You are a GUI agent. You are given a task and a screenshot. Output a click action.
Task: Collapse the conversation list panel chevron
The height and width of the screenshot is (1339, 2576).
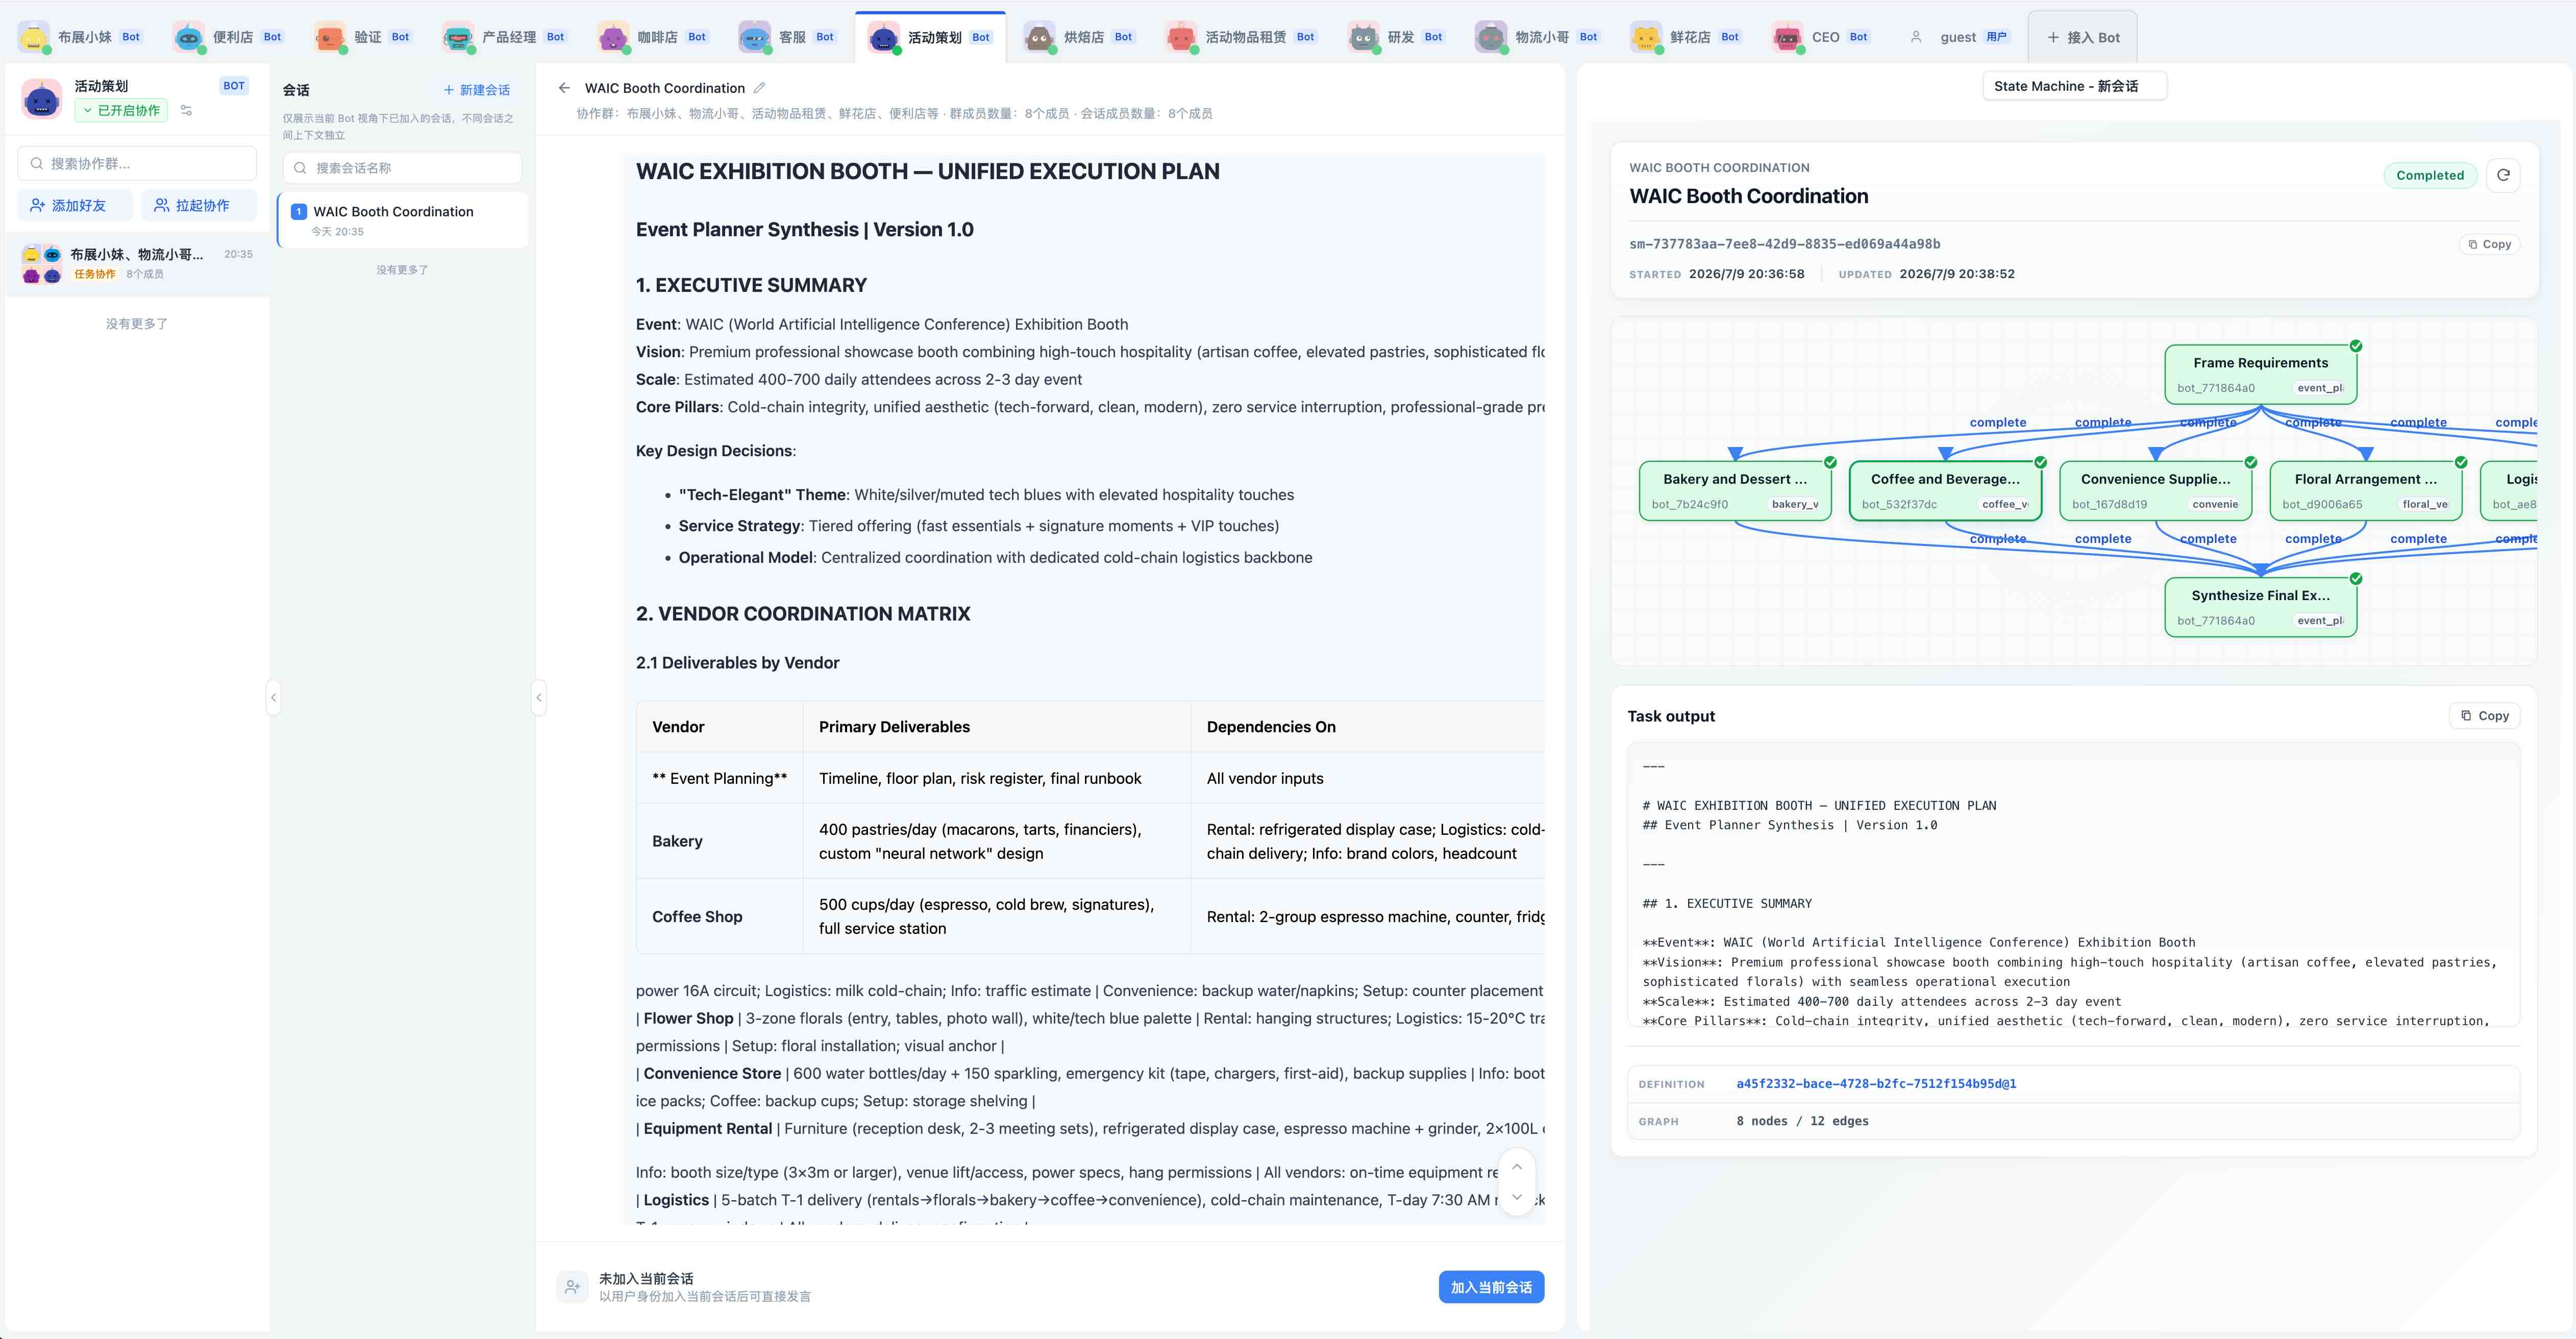[x=539, y=697]
